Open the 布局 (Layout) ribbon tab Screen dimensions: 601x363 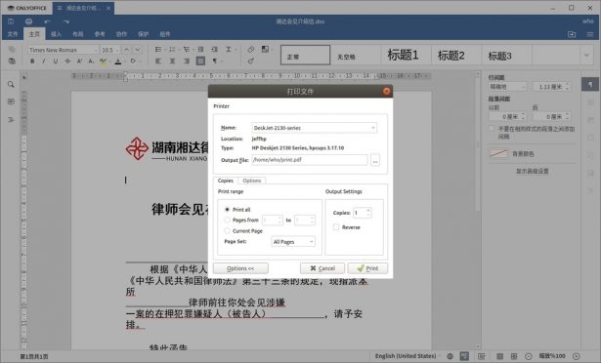point(78,34)
